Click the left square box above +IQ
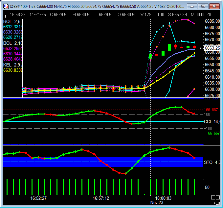 [x=213, y=197]
